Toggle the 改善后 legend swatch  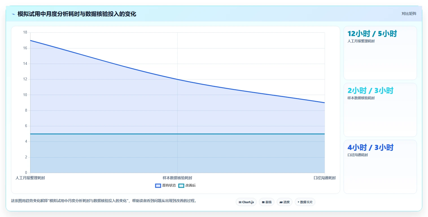pyautogui.click(x=181, y=185)
